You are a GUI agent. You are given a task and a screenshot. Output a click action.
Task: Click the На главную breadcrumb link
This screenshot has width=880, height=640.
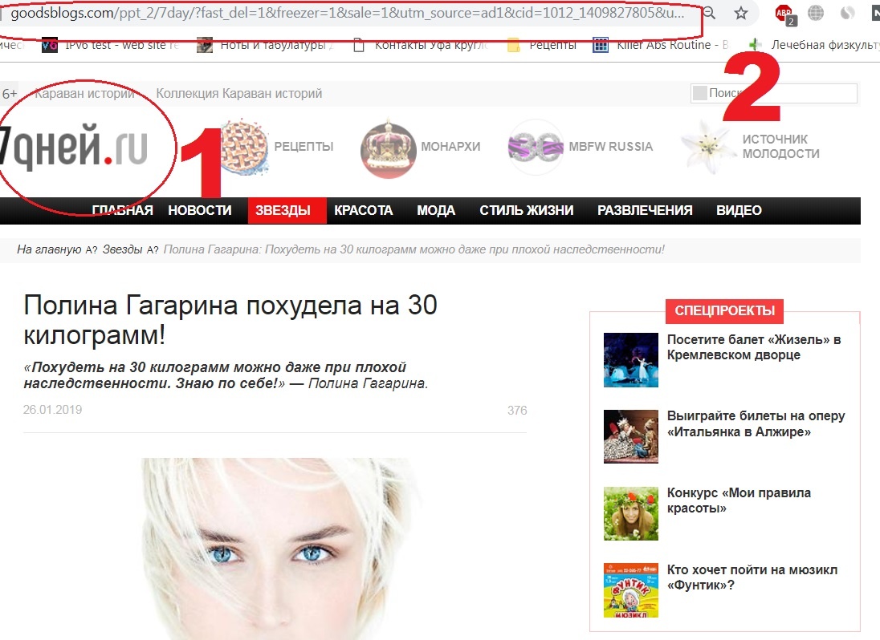click(50, 249)
